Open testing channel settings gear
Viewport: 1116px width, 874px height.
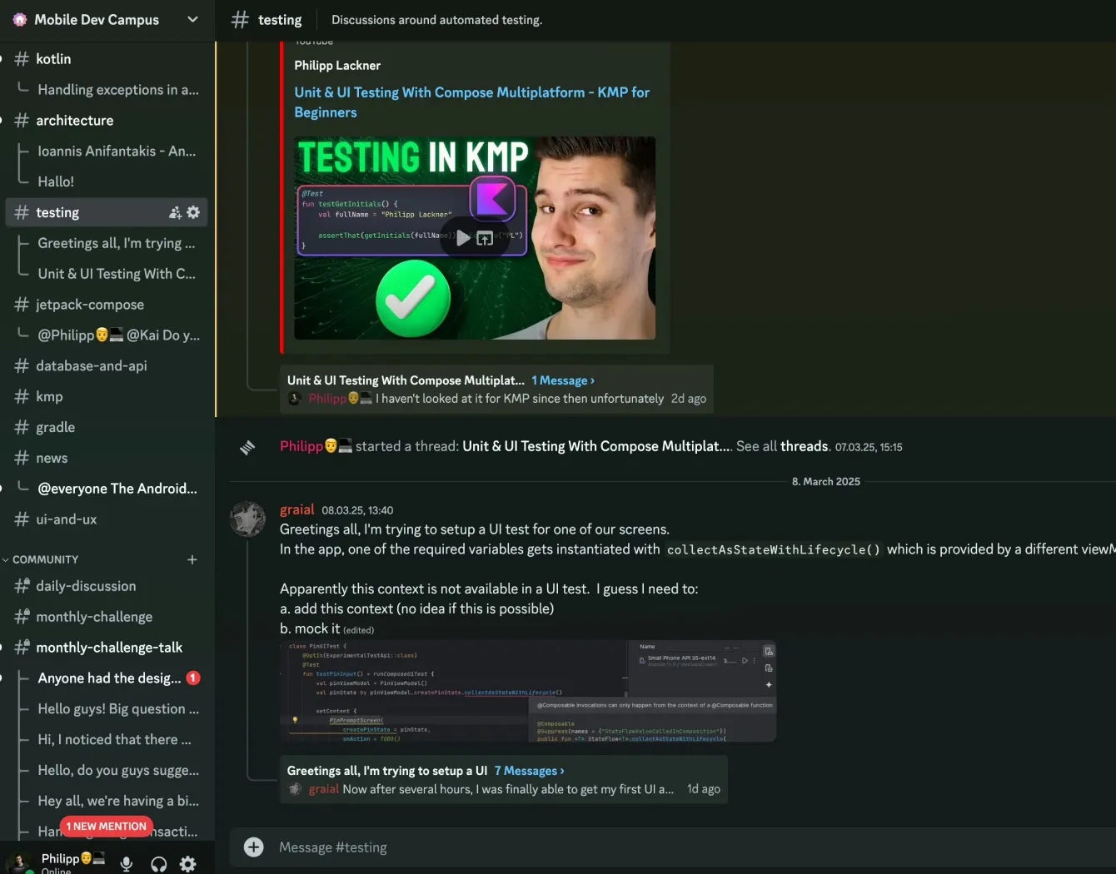(x=193, y=212)
